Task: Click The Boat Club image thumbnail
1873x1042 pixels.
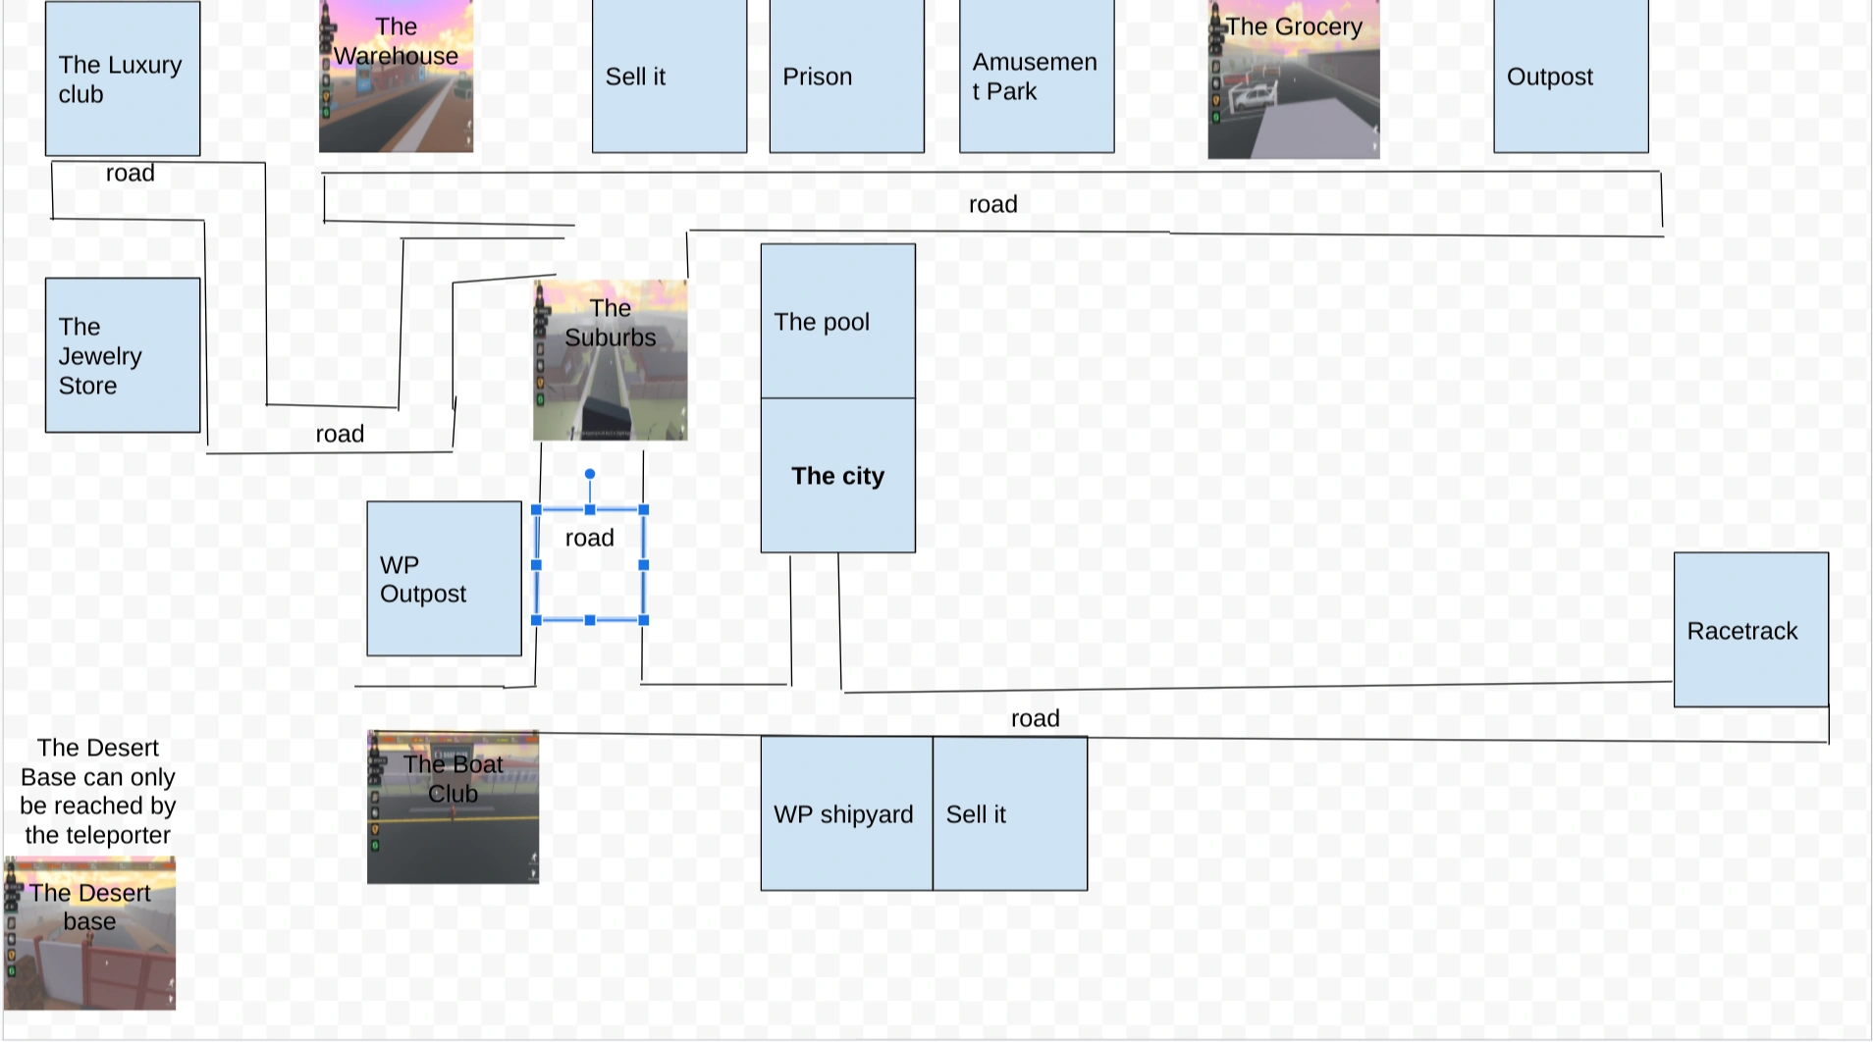Action: click(452, 808)
